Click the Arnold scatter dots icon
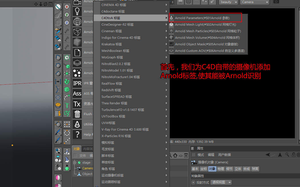The width and height of the screenshot is (300, 187). (77, 73)
